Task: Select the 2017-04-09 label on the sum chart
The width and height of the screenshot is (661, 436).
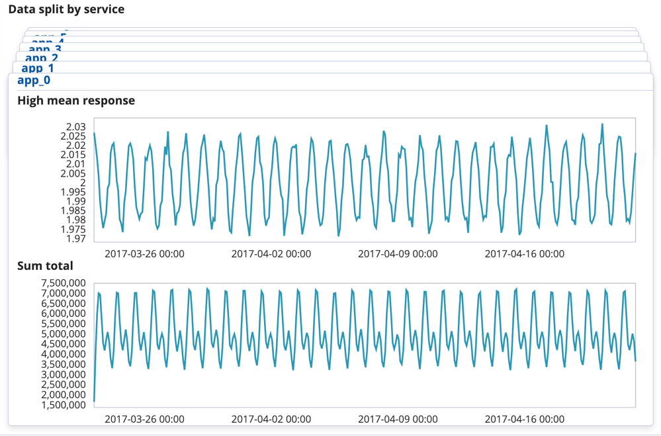Action: pyautogui.click(x=398, y=419)
